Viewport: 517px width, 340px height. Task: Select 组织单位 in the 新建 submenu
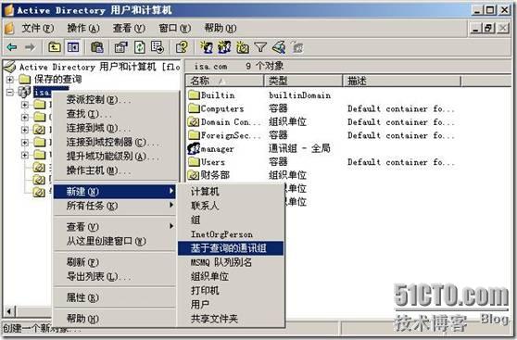click(x=231, y=276)
